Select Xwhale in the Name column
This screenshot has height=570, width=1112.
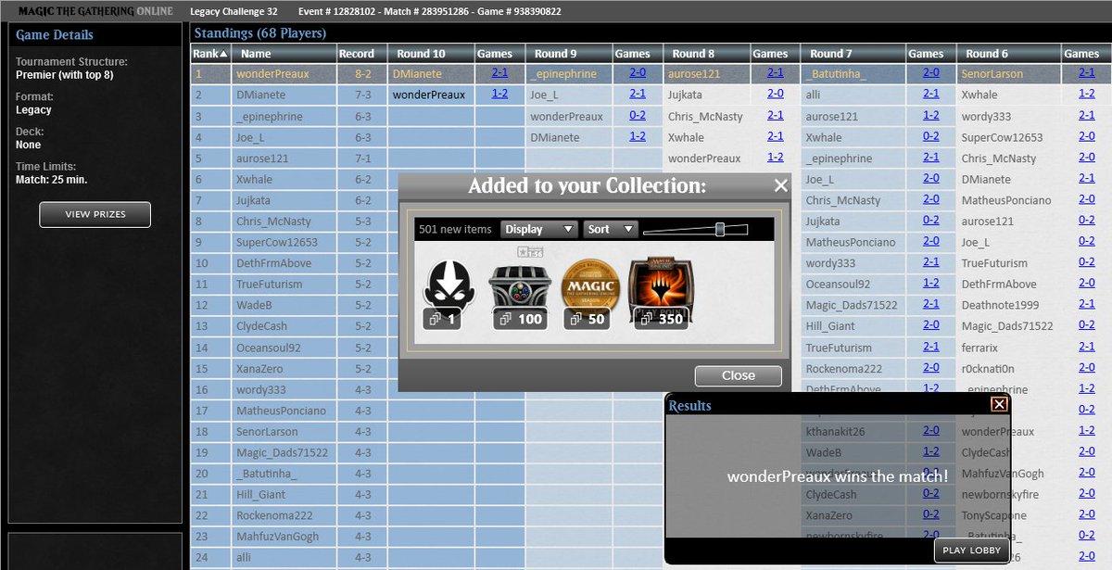[x=254, y=179]
